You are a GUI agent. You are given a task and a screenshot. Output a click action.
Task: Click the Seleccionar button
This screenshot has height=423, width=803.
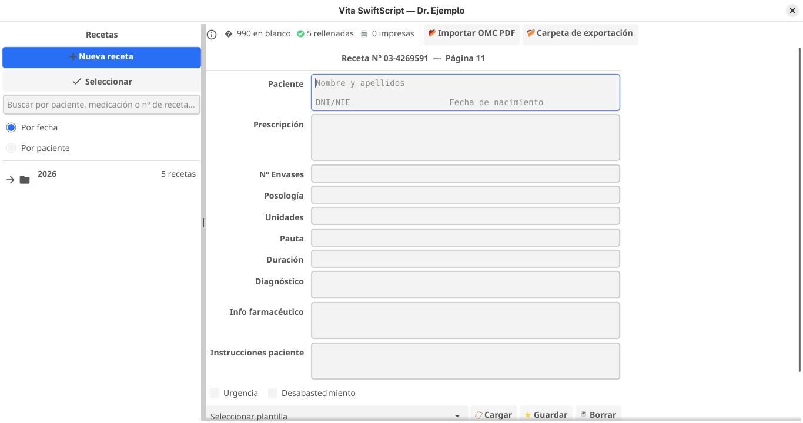point(102,82)
